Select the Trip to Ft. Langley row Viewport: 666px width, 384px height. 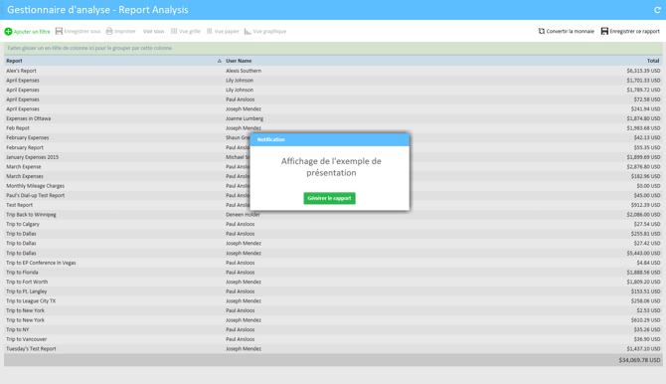[333, 291]
